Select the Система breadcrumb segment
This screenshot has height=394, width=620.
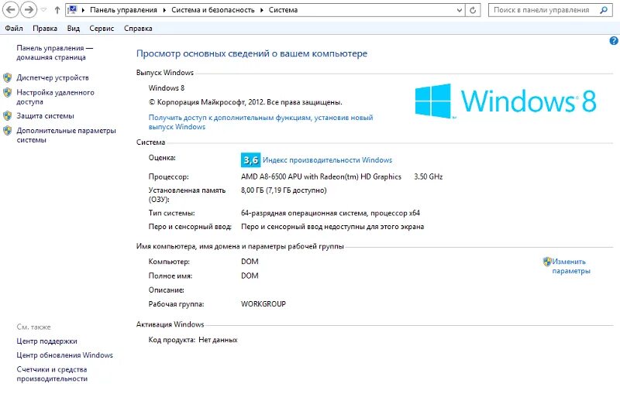283,10
